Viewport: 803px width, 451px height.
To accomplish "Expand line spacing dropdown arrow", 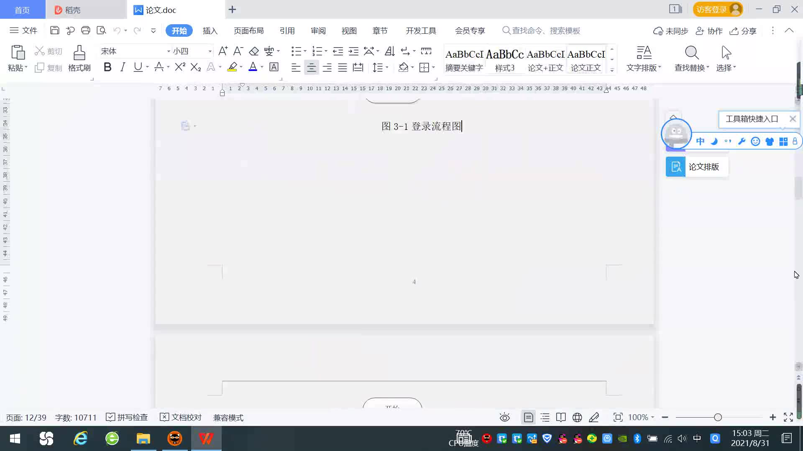I will [x=387, y=67].
